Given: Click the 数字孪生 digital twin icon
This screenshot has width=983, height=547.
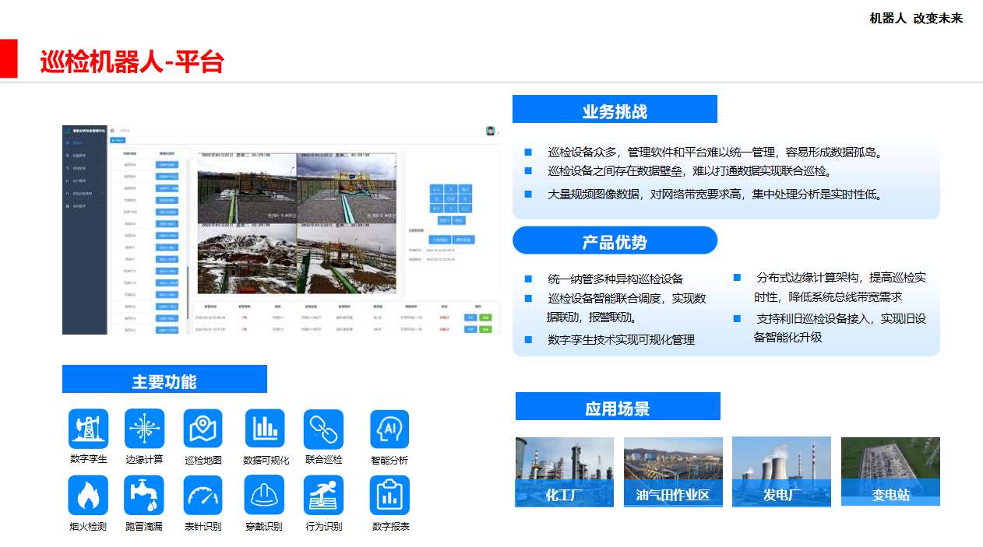Looking at the screenshot, I should [x=88, y=429].
